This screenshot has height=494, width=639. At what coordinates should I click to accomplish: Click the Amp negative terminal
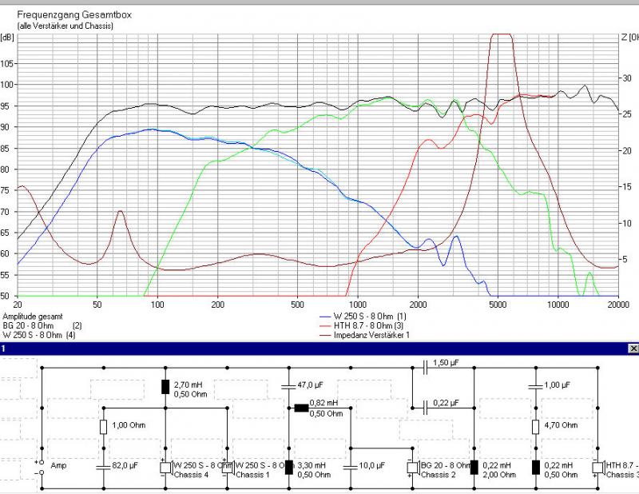click(42, 472)
